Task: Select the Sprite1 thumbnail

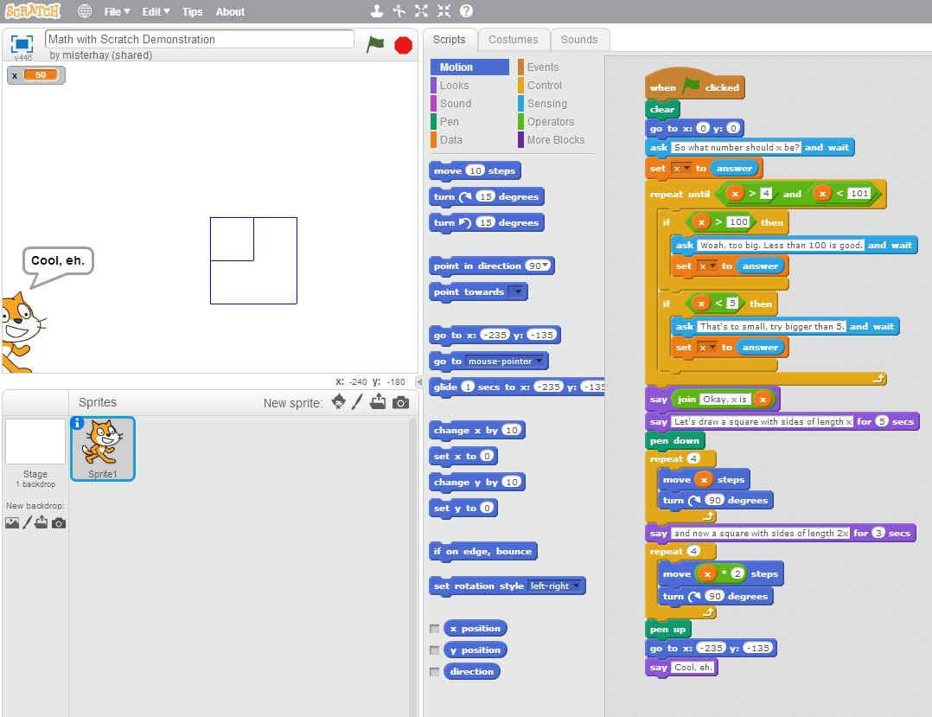Action: [103, 449]
